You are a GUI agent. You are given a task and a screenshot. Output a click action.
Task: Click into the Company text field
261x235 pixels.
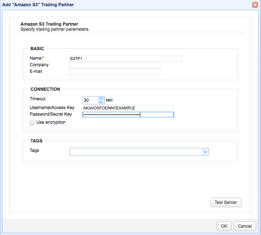coord(115,65)
